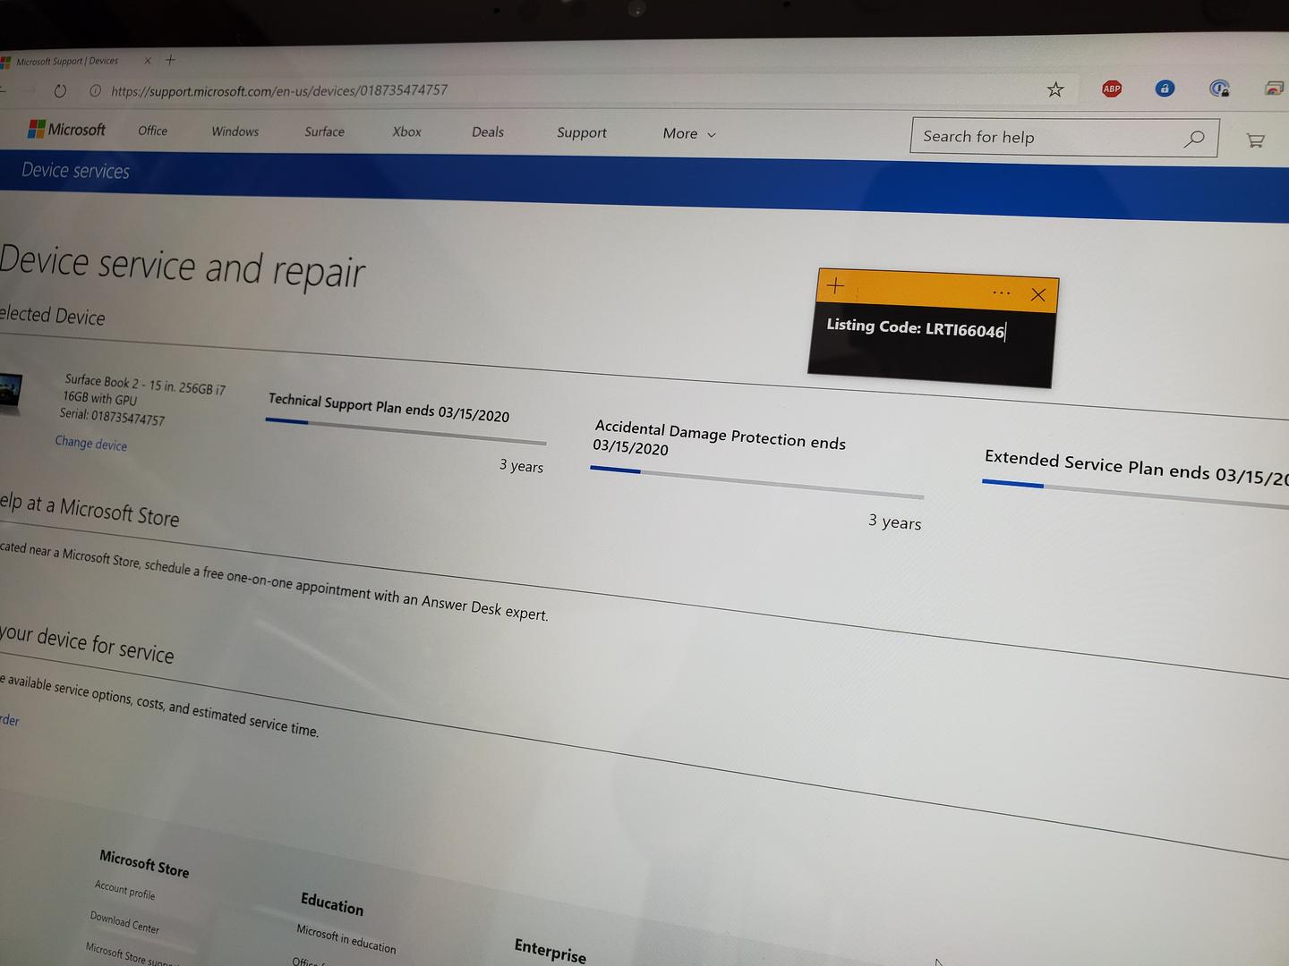This screenshot has height=966, width=1289.
Task: Open a new browser tab
Action: [x=170, y=60]
